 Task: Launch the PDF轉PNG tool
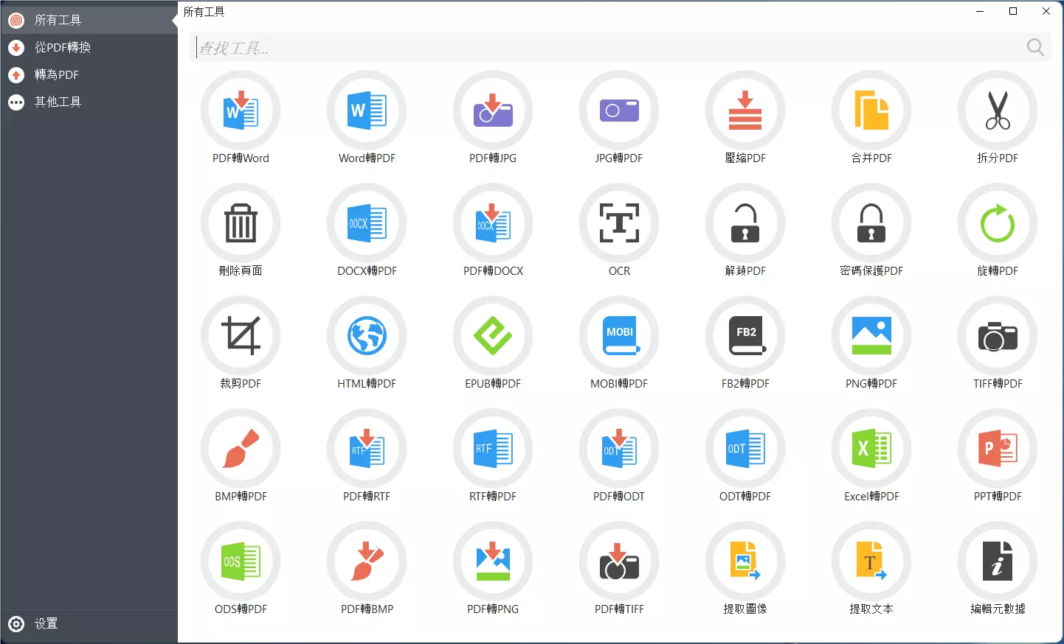493,561
